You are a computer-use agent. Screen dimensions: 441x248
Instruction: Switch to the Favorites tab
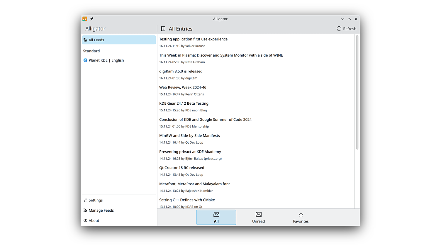pos(301,218)
